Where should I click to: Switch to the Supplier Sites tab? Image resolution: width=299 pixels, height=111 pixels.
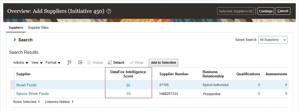[x=38, y=28]
